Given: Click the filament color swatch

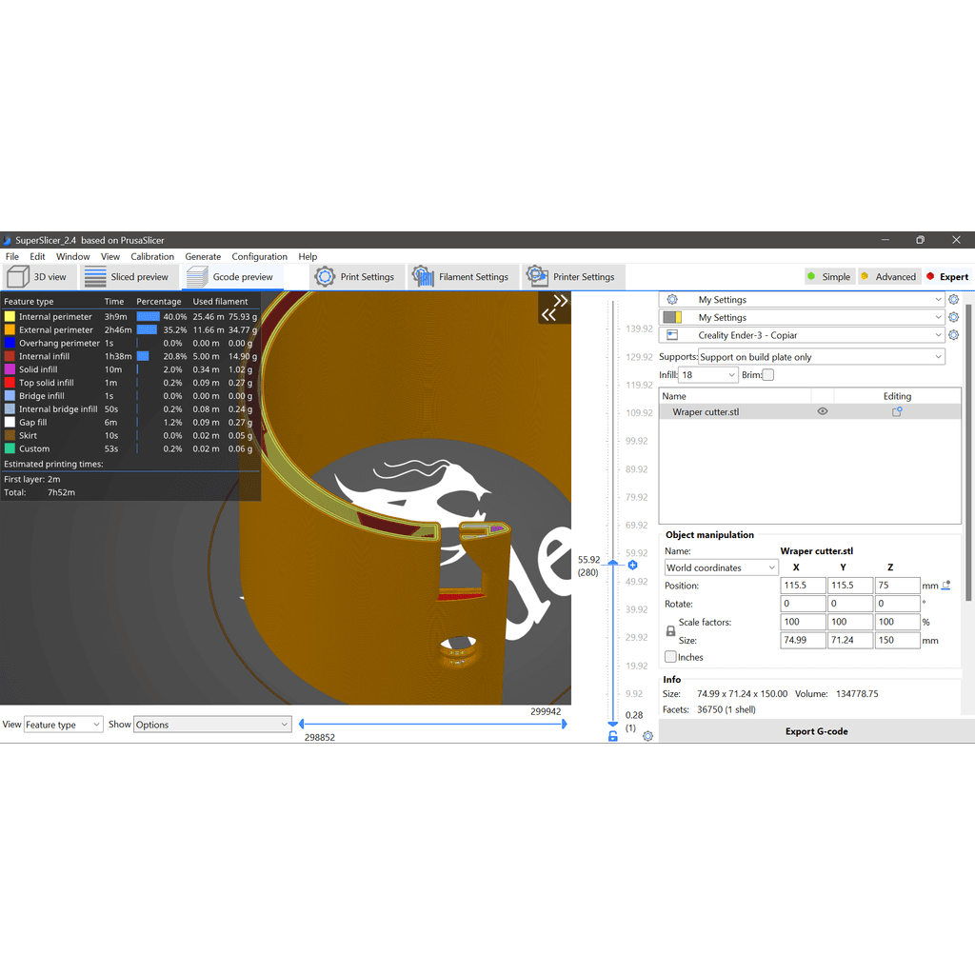Looking at the screenshot, I should point(672,317).
